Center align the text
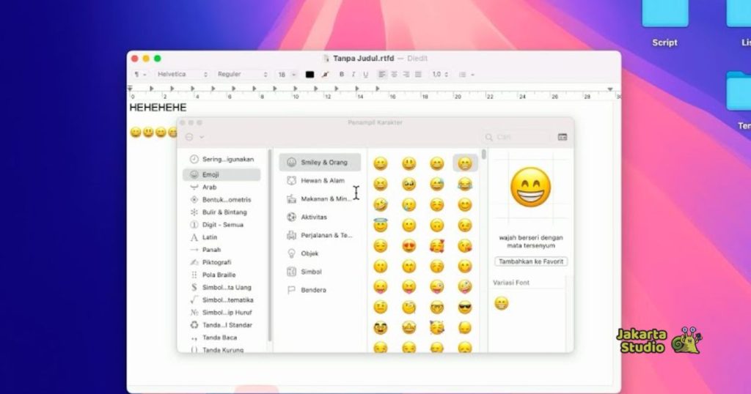 tap(394, 75)
